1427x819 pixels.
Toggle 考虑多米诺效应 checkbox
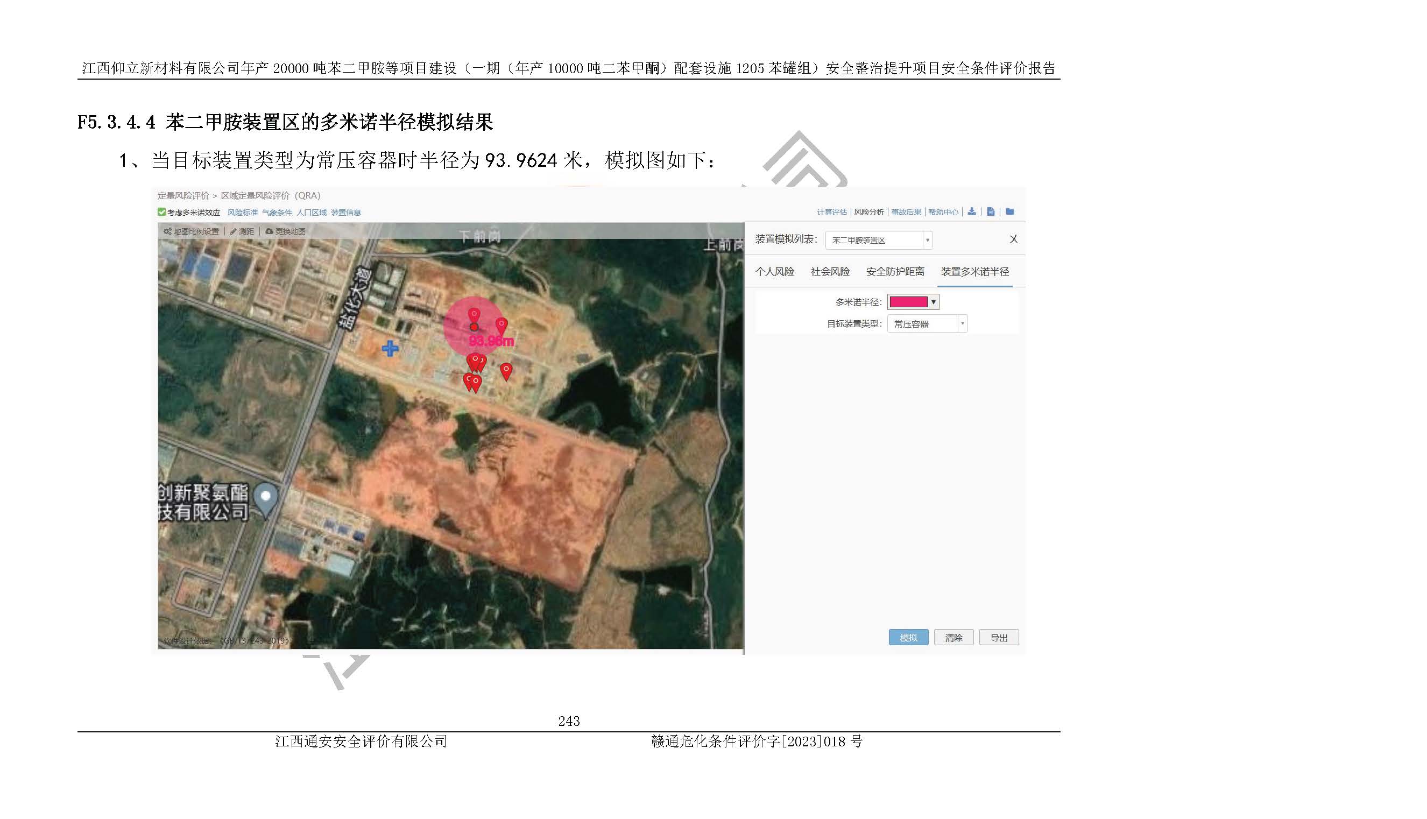pos(162,212)
